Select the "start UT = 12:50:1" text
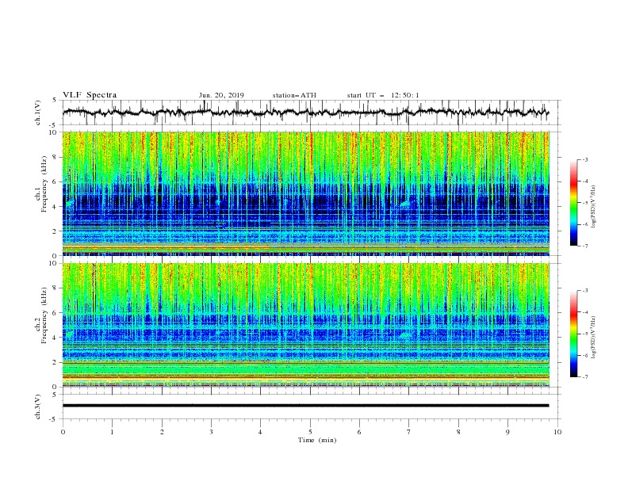Screen dimensions: 628x485 pyautogui.click(x=383, y=95)
